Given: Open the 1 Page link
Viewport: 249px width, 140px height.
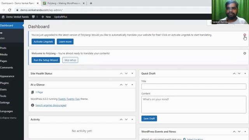Looking at the screenshot, I should [39, 92].
